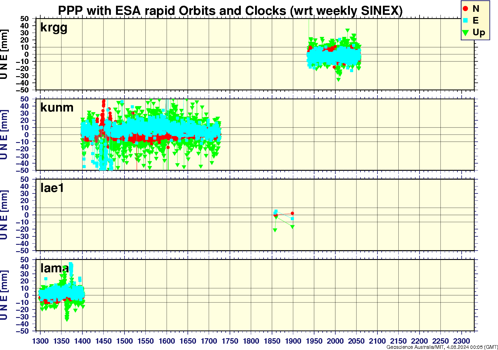Viewport: 498px width, 350px height.
Task: Click the Geoscience Australia/MIT timestamp footer
Action: pyautogui.click(x=442, y=347)
